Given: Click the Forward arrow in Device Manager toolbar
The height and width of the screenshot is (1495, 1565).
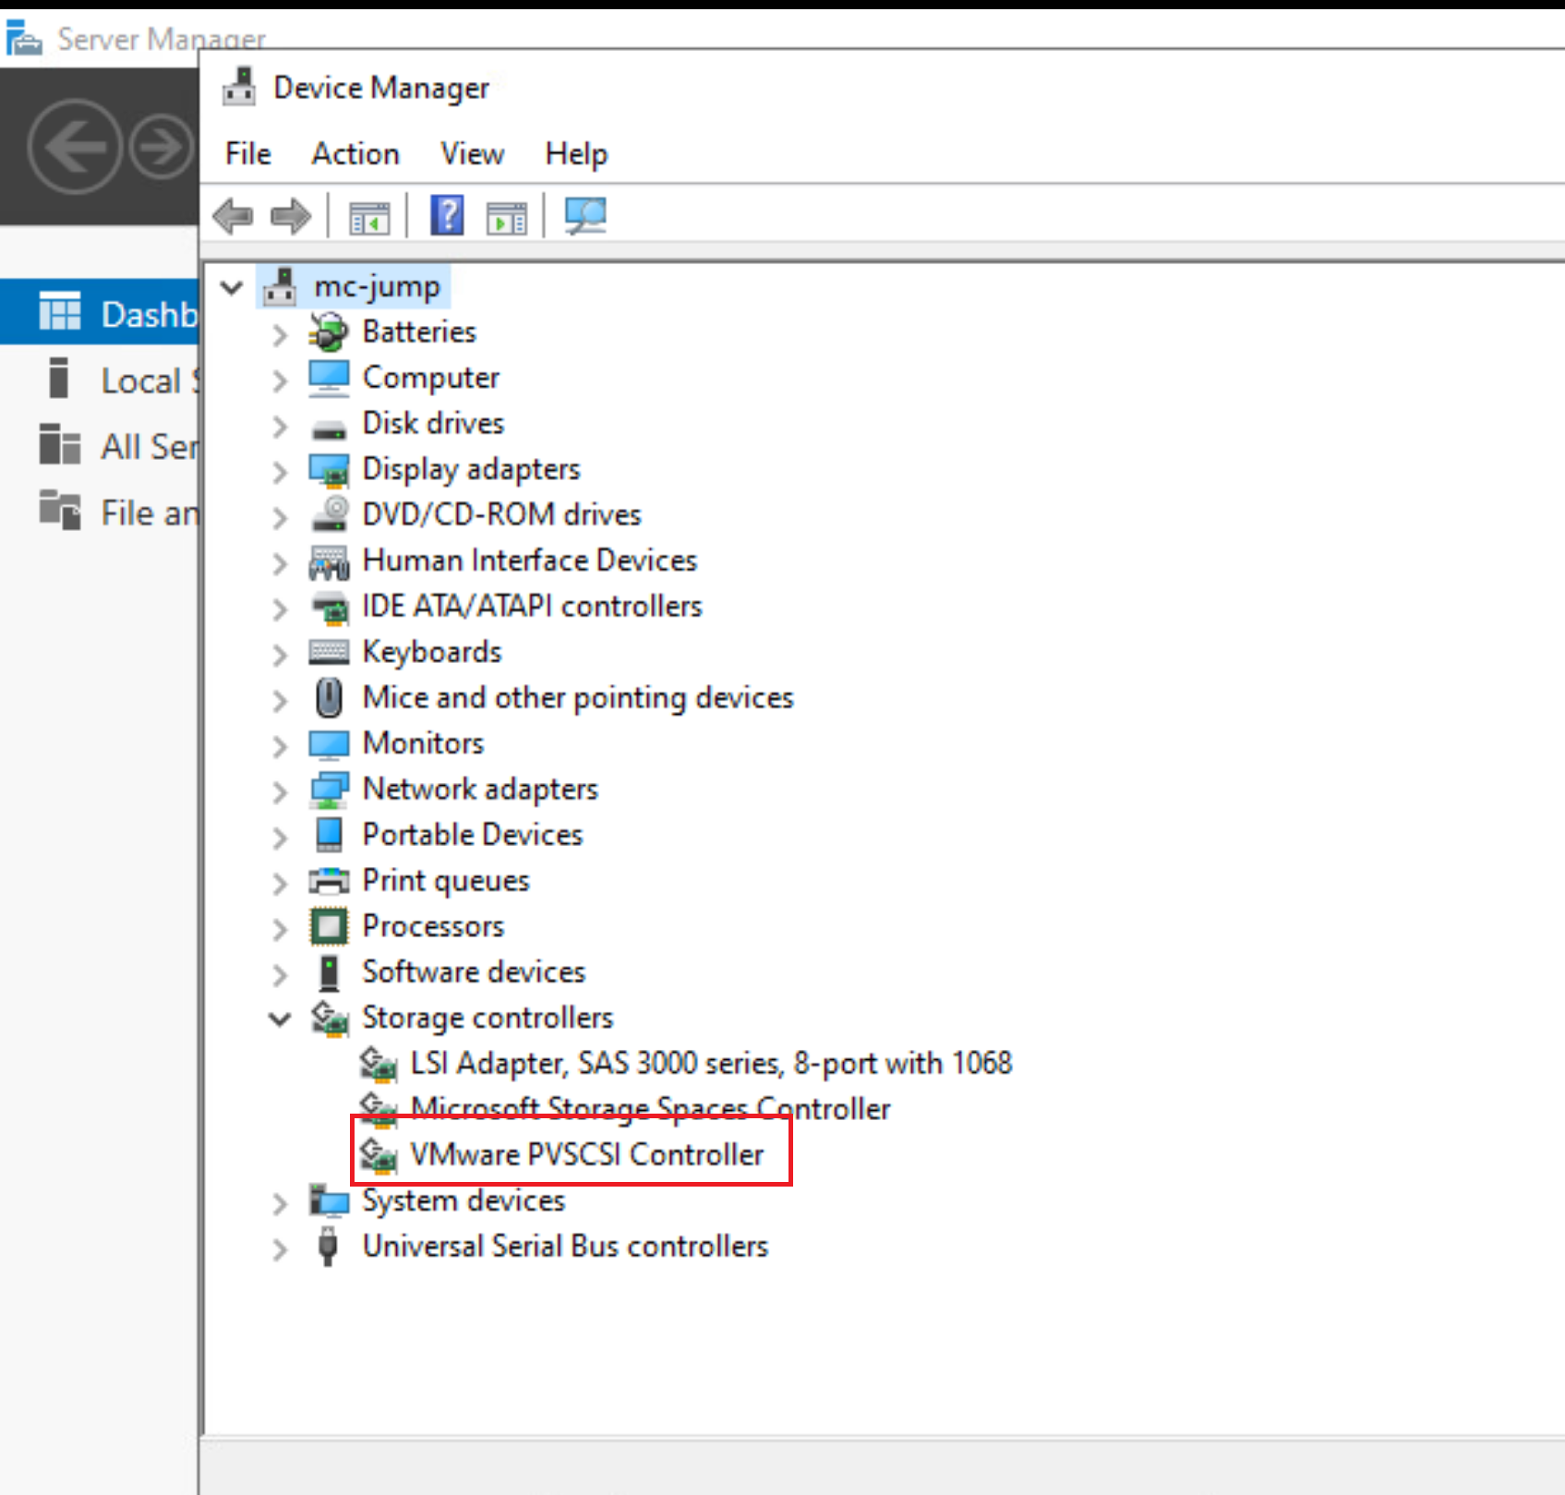Looking at the screenshot, I should tap(291, 217).
